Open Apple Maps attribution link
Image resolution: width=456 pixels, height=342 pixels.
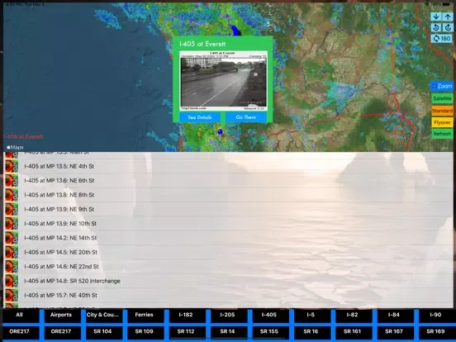pyautogui.click(x=15, y=147)
